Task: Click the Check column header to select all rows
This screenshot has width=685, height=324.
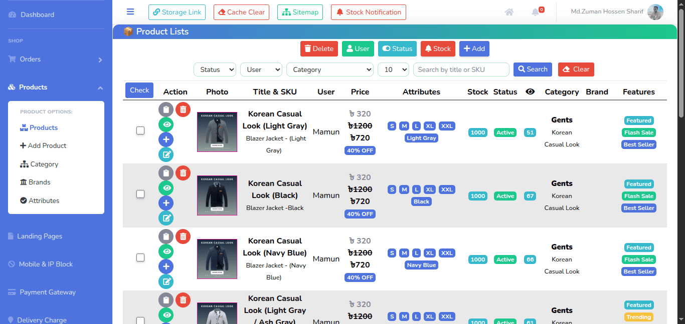Action: [x=139, y=90]
